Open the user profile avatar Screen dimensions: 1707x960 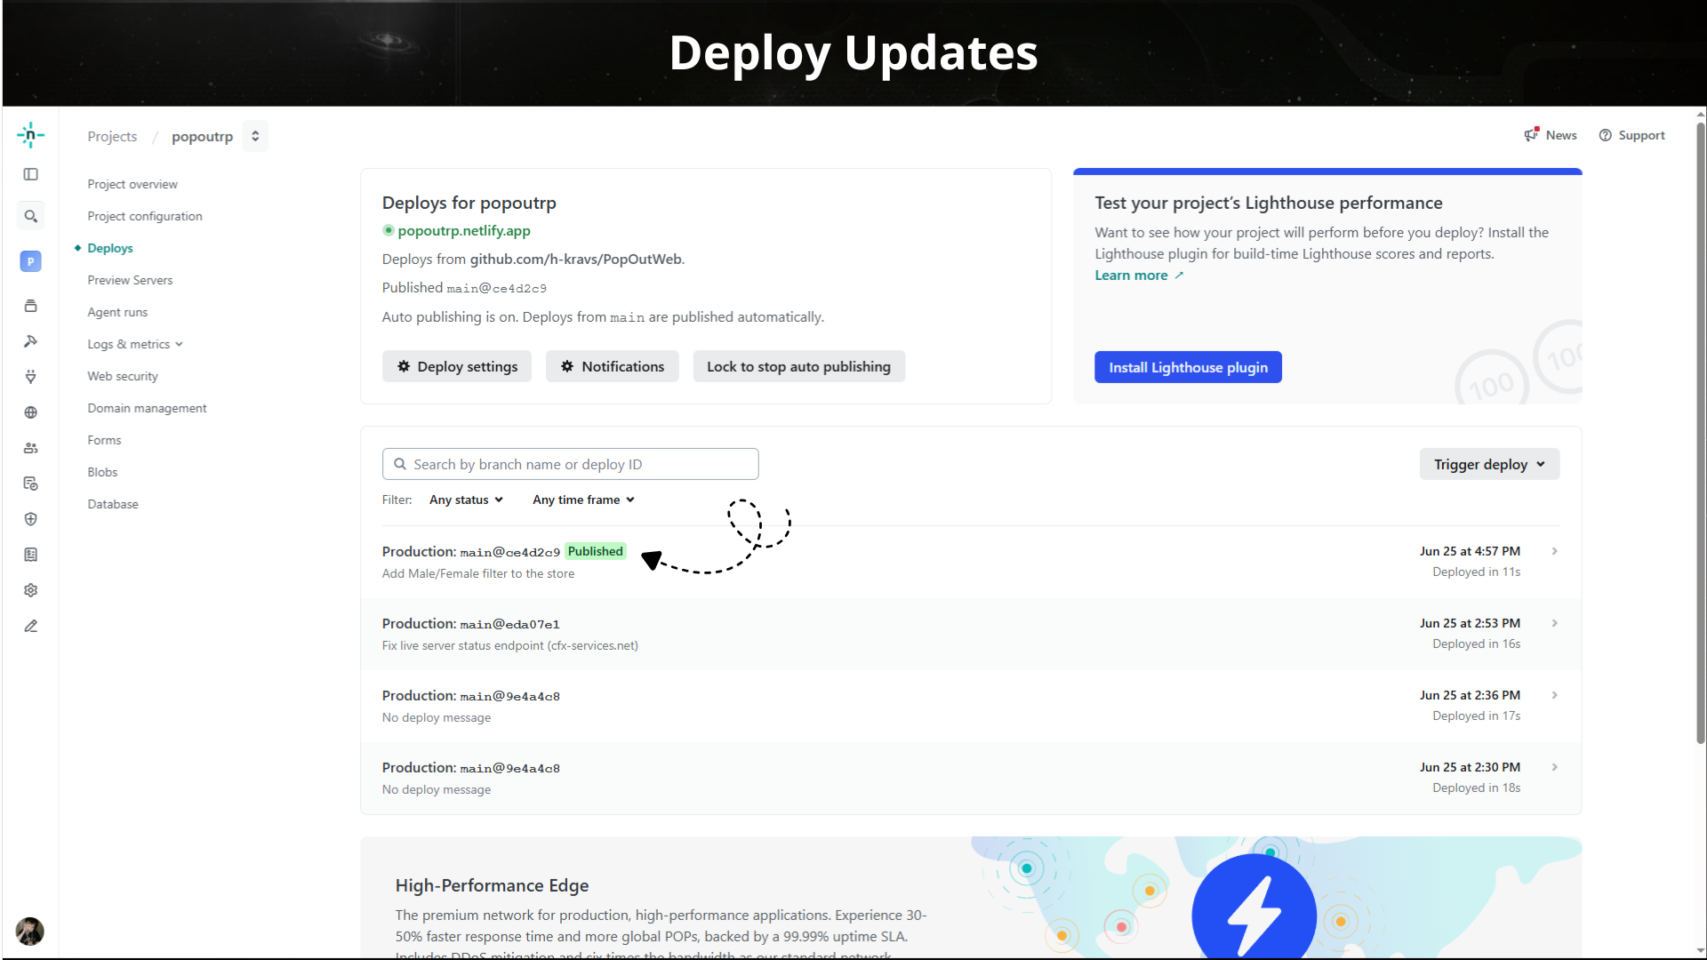[x=29, y=931]
